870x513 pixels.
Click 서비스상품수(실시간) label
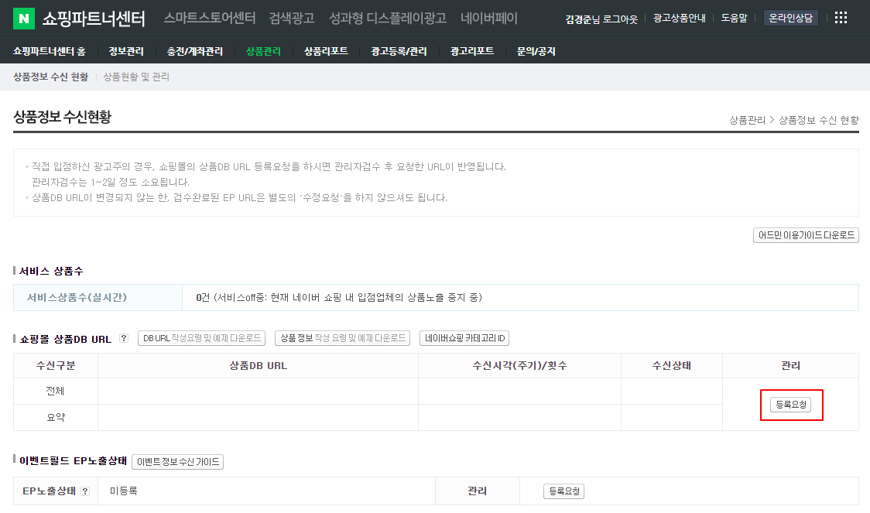(77, 297)
